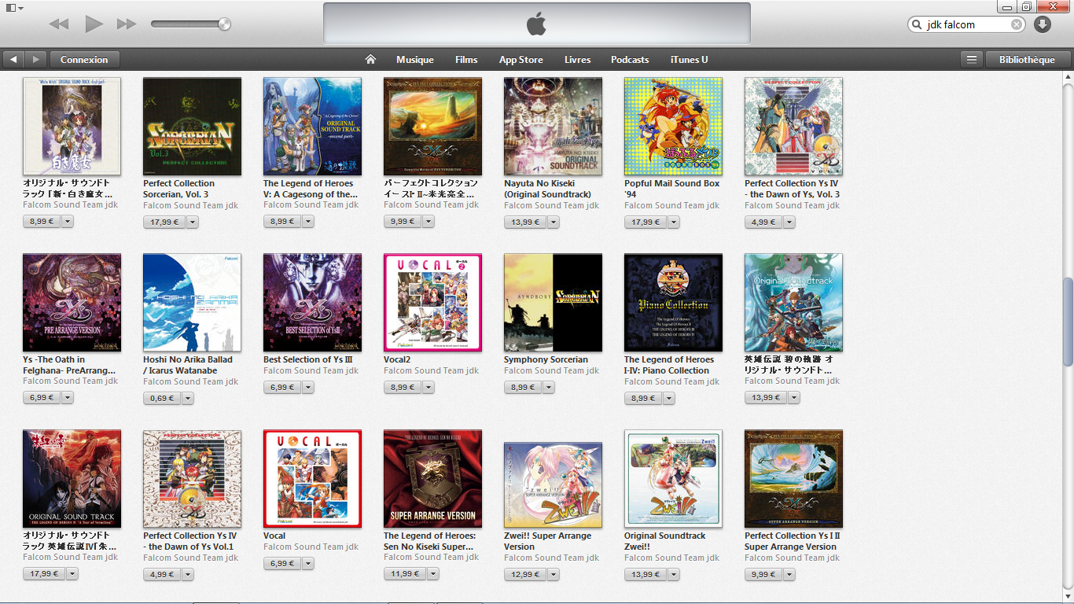
Task: Go to iTunes Store home icon
Action: tap(370, 60)
